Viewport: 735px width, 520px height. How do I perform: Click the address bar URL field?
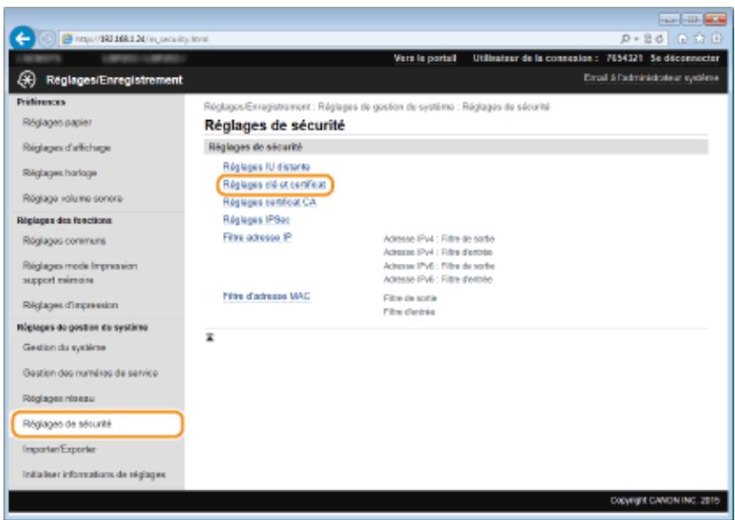pos(337,40)
